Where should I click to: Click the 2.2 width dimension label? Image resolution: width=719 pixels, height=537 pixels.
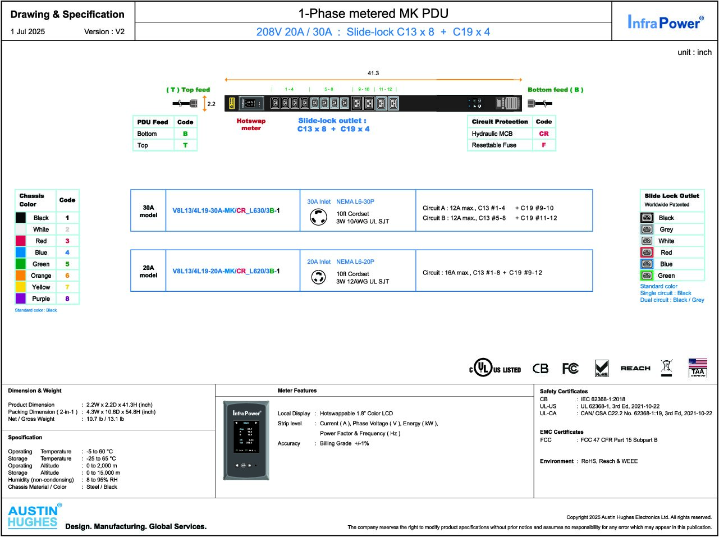(211, 104)
